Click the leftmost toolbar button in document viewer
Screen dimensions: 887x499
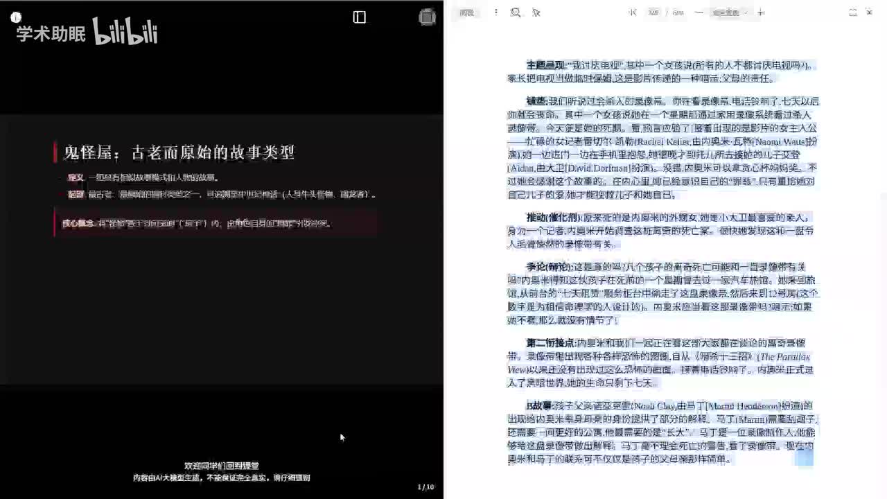click(x=468, y=12)
